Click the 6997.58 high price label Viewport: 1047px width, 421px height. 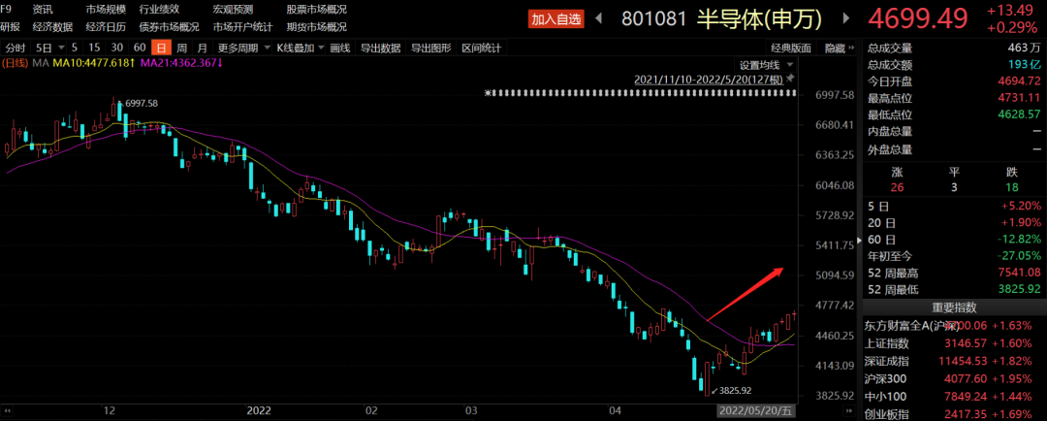(x=141, y=104)
